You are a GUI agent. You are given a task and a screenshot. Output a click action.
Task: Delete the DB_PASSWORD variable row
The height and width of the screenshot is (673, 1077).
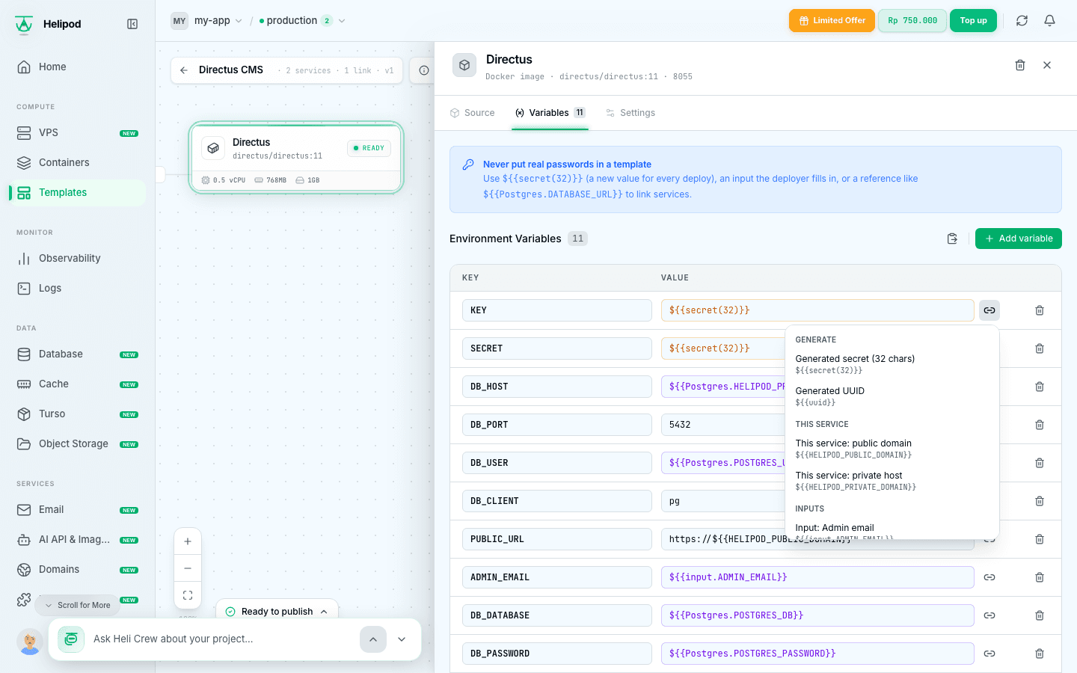pos(1040,654)
